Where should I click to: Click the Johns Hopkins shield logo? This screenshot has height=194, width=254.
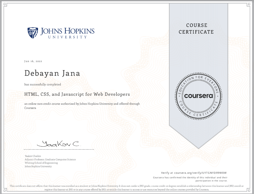click(x=33, y=33)
